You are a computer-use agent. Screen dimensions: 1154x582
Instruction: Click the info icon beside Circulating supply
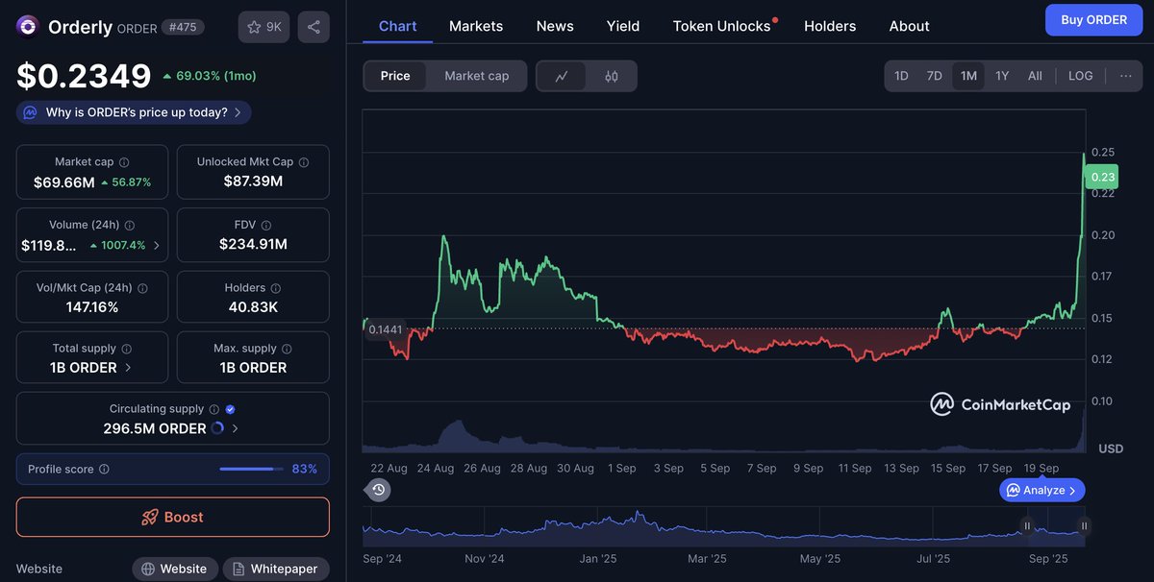click(x=213, y=409)
